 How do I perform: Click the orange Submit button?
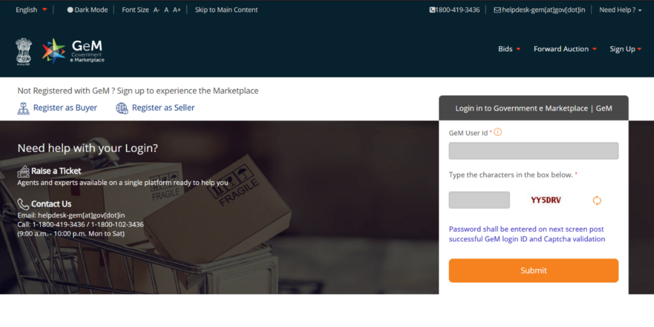pos(533,270)
